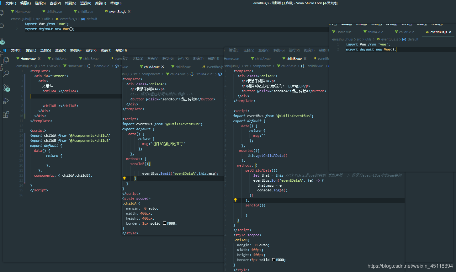
Task: Switch to childB.vue tab in childA.vue window
Action: (183, 67)
